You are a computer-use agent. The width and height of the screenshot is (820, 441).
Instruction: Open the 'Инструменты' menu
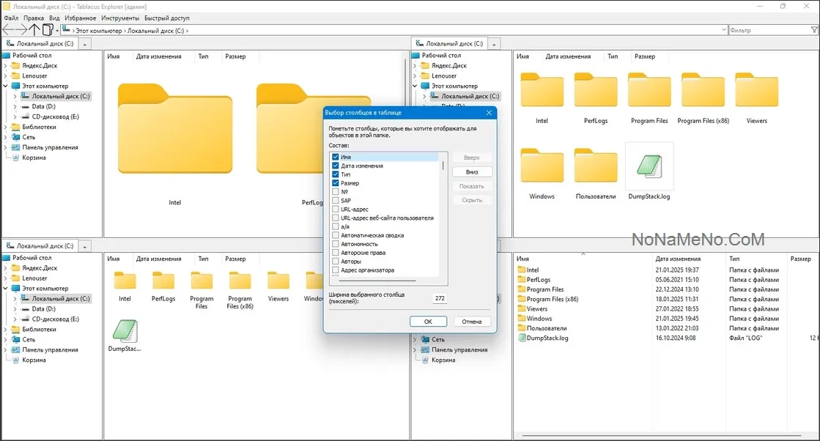coord(120,18)
